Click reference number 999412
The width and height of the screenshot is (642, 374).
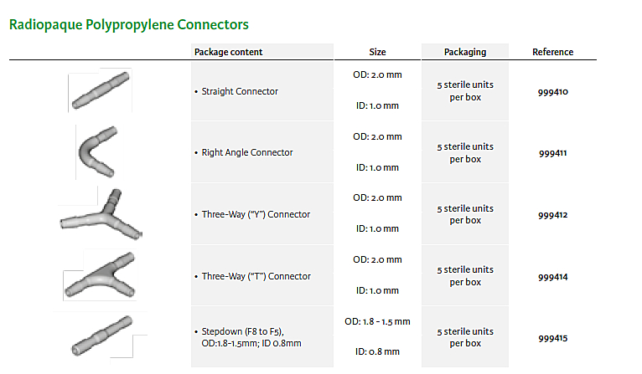553,215
